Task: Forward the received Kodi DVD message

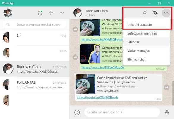Action: tap(167, 87)
